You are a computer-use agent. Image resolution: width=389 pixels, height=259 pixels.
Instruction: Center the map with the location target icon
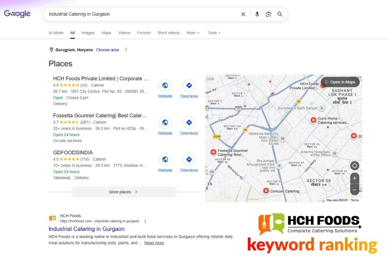pos(355,165)
